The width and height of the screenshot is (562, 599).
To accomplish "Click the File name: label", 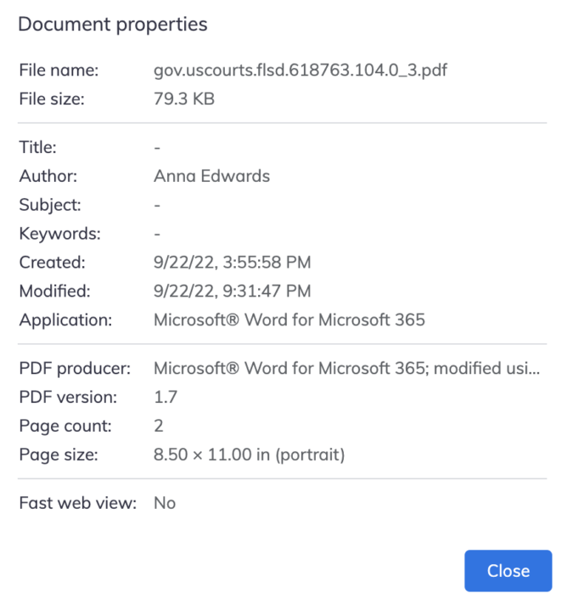I will pyautogui.click(x=59, y=71).
